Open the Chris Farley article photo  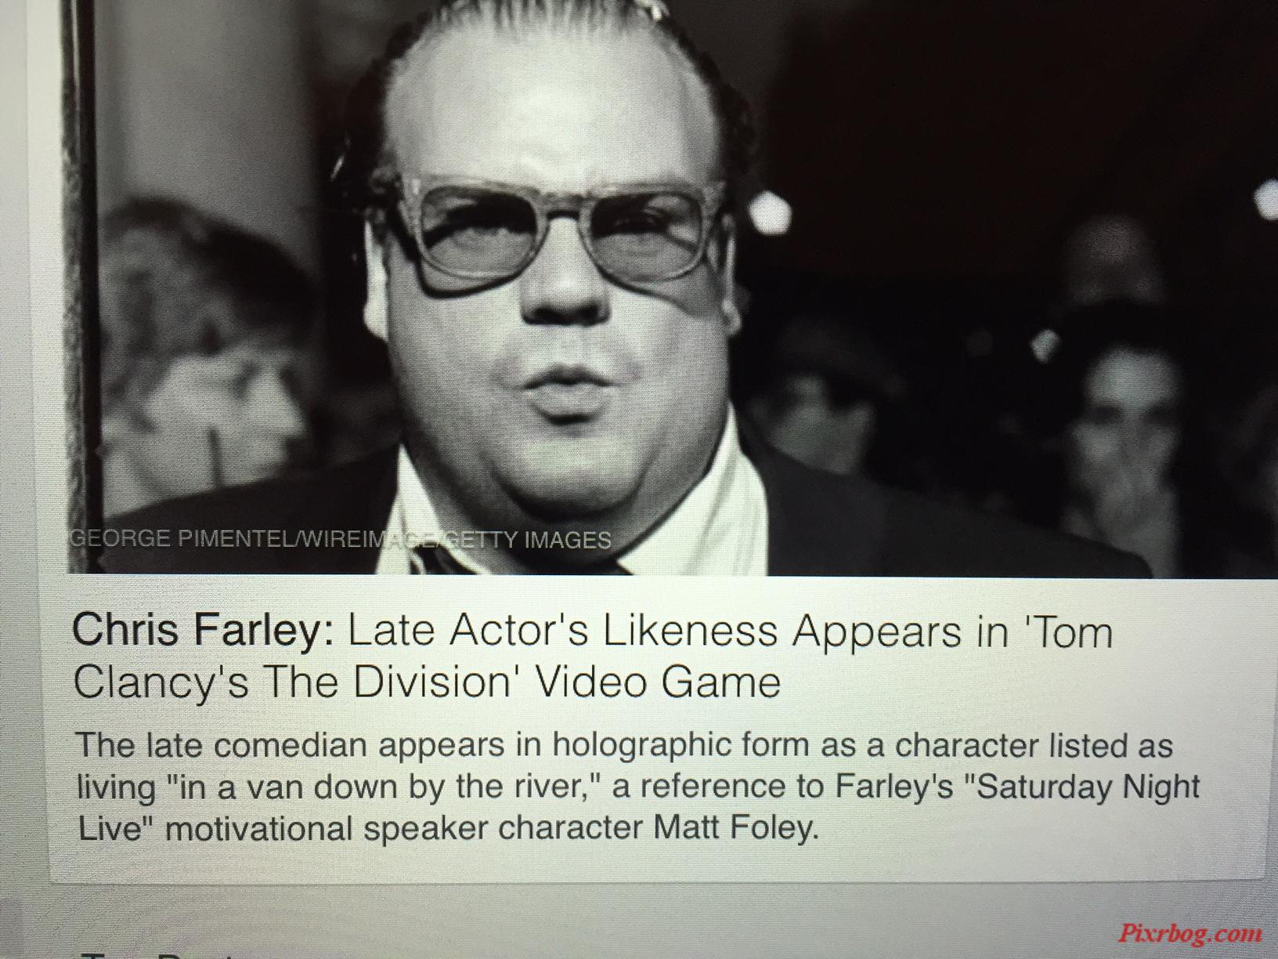(x=672, y=287)
